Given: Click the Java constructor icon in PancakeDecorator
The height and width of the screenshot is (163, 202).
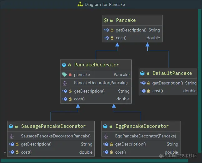Looking at the screenshot, I should (65, 83).
